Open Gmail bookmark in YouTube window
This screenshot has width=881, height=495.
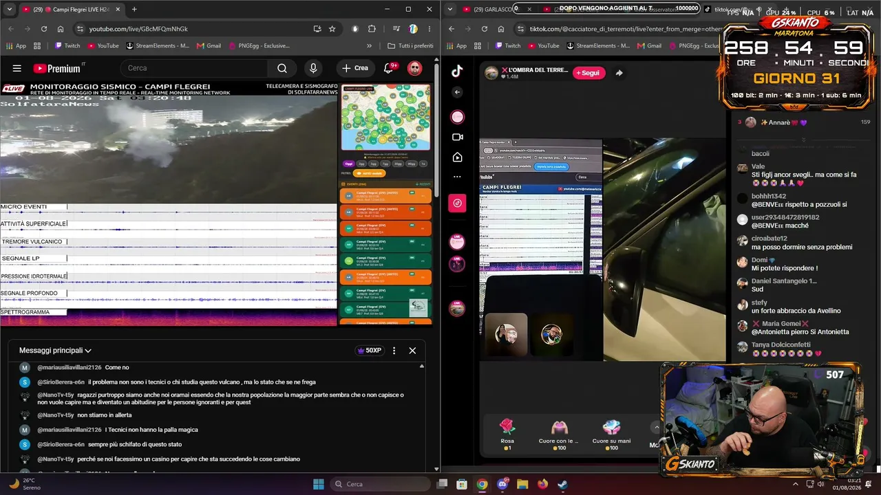[209, 46]
